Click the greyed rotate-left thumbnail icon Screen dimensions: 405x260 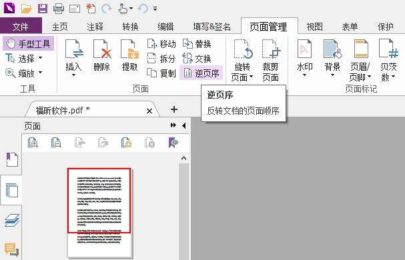coord(80,142)
